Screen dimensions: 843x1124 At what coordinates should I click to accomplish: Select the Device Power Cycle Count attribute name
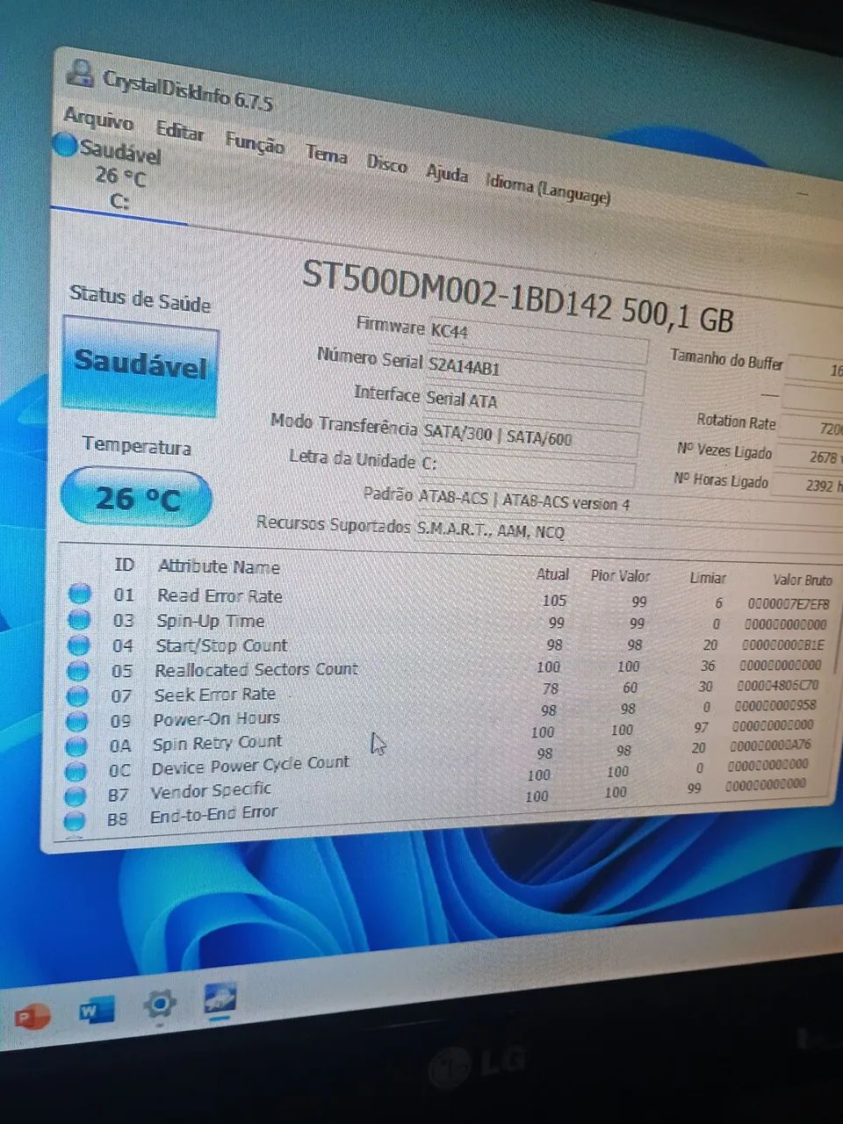click(x=250, y=766)
